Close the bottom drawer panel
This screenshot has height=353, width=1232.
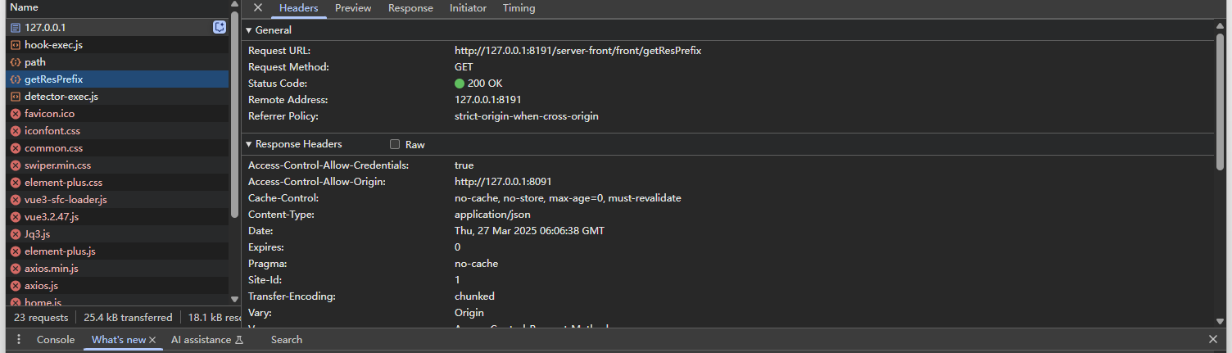tap(1213, 339)
